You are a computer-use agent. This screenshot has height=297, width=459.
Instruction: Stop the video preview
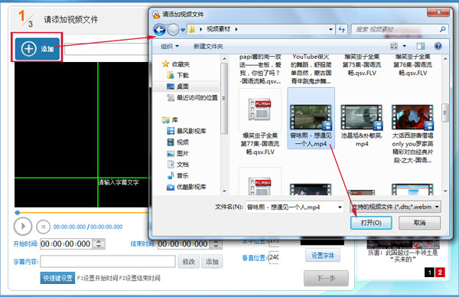(x=43, y=227)
